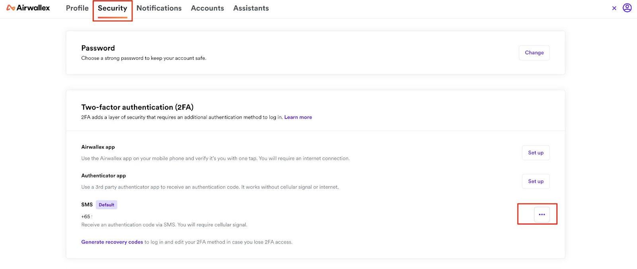Switch to the Profile tab

[77, 8]
